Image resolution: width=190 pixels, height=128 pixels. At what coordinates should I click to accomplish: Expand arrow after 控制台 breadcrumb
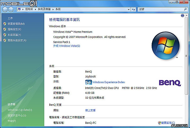tap(35, 9)
